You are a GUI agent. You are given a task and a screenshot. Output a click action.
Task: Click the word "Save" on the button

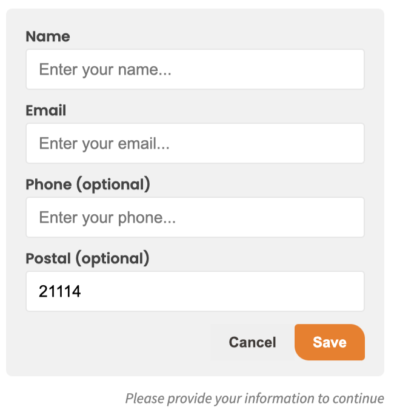[330, 342]
